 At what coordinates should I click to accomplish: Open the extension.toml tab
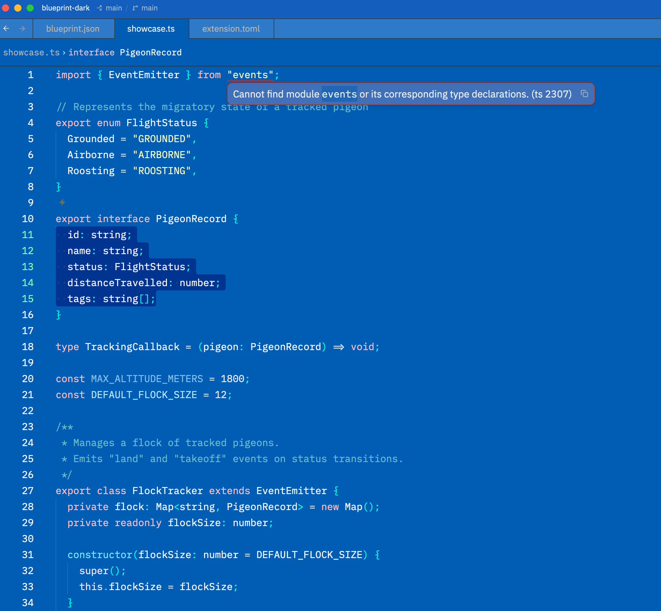(x=231, y=29)
